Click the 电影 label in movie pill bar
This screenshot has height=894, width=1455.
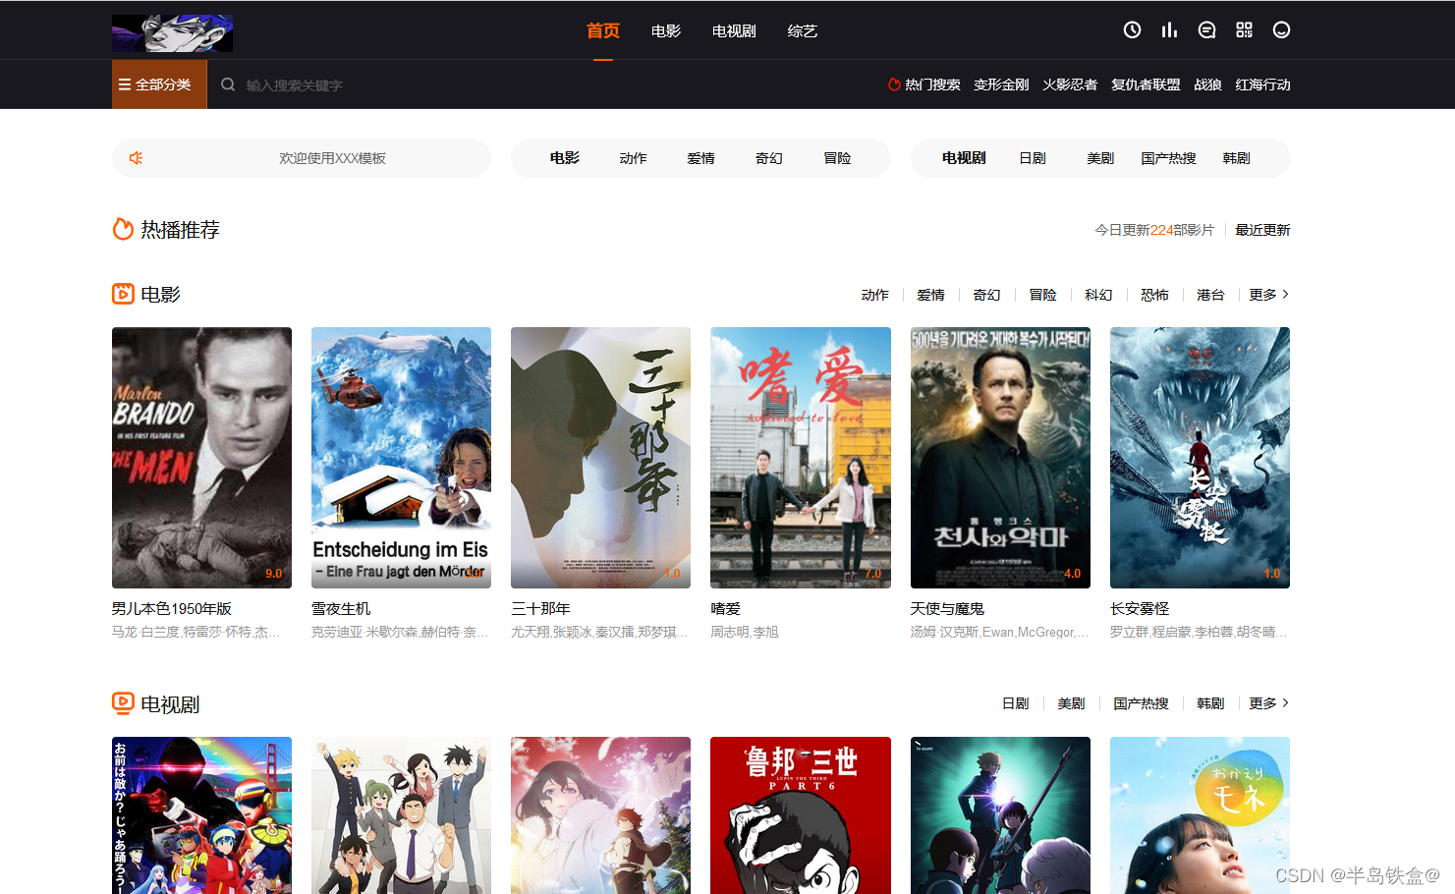pos(564,158)
